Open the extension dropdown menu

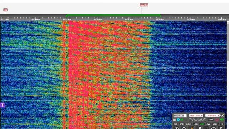[x=213, y=115]
